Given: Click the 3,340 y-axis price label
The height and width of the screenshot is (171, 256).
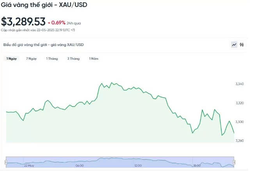Looking at the screenshot, I should [240, 84].
